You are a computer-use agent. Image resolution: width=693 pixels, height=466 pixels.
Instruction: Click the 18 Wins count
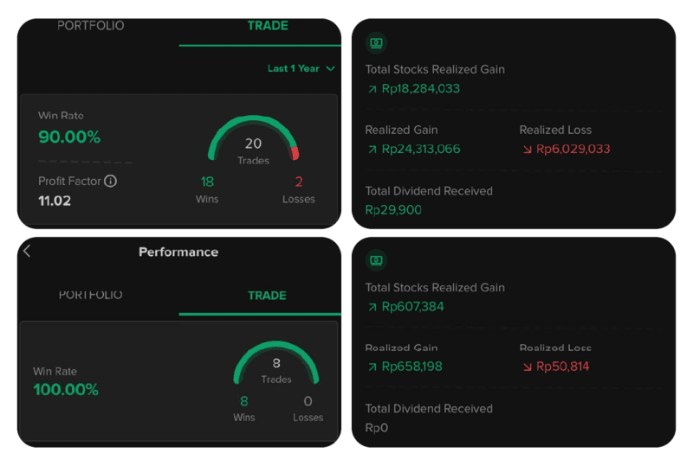point(207,182)
